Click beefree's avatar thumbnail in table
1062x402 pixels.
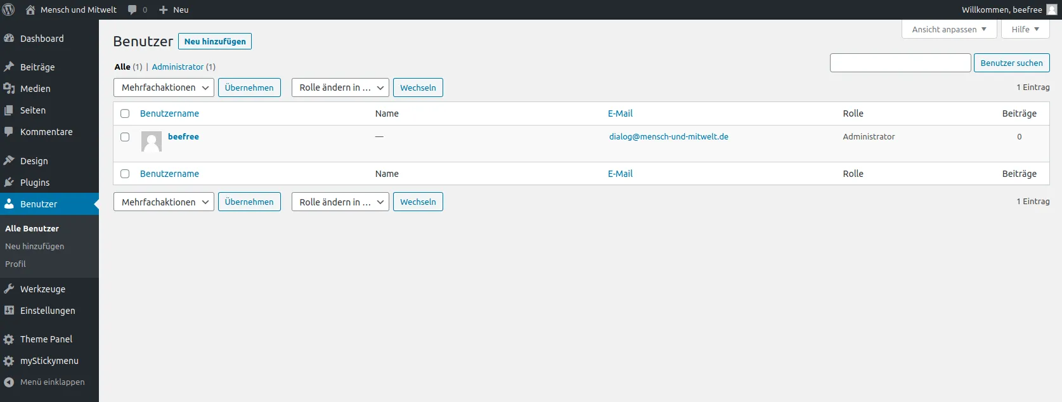click(x=152, y=141)
